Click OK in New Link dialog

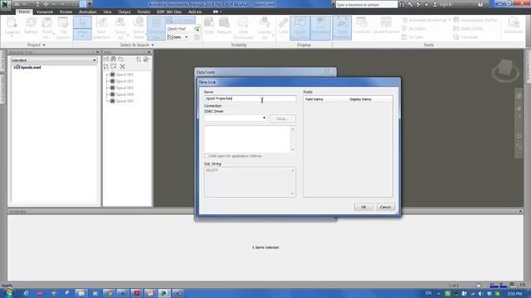click(x=363, y=207)
